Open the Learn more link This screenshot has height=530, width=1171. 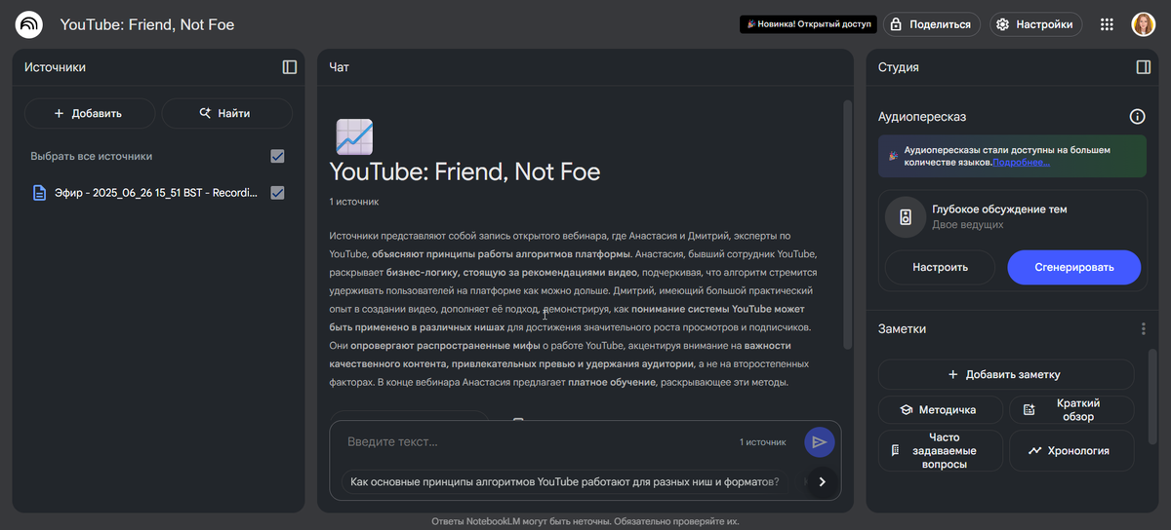pos(1022,163)
